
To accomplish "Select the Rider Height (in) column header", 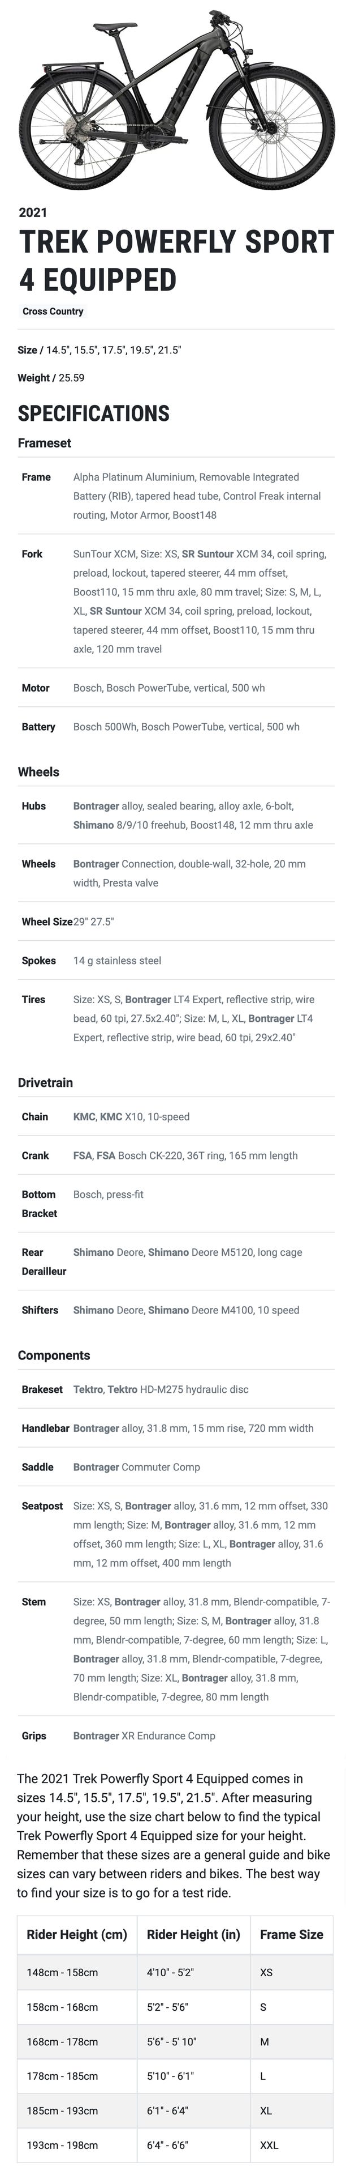I will tap(193, 1934).
